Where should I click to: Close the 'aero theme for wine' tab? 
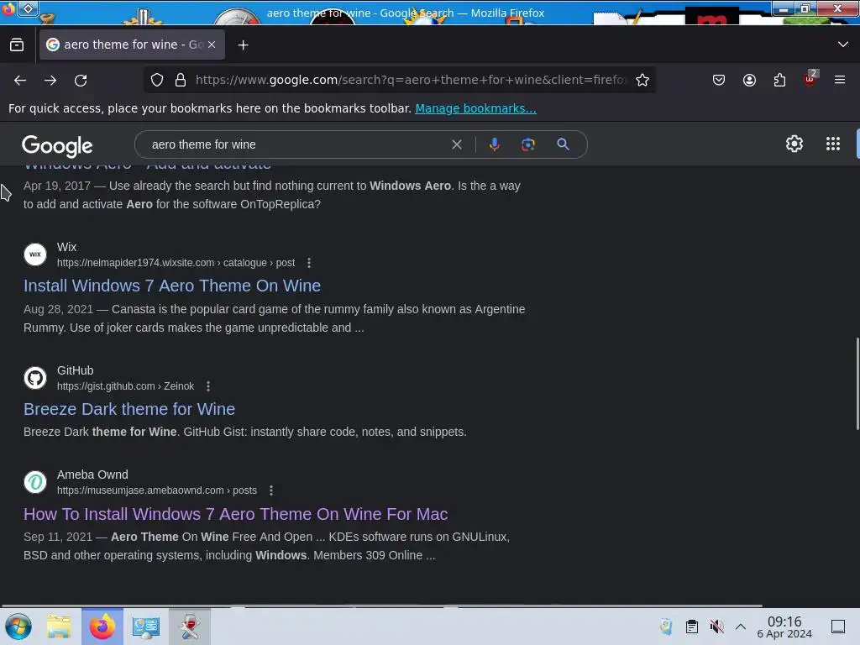pyautogui.click(x=212, y=45)
